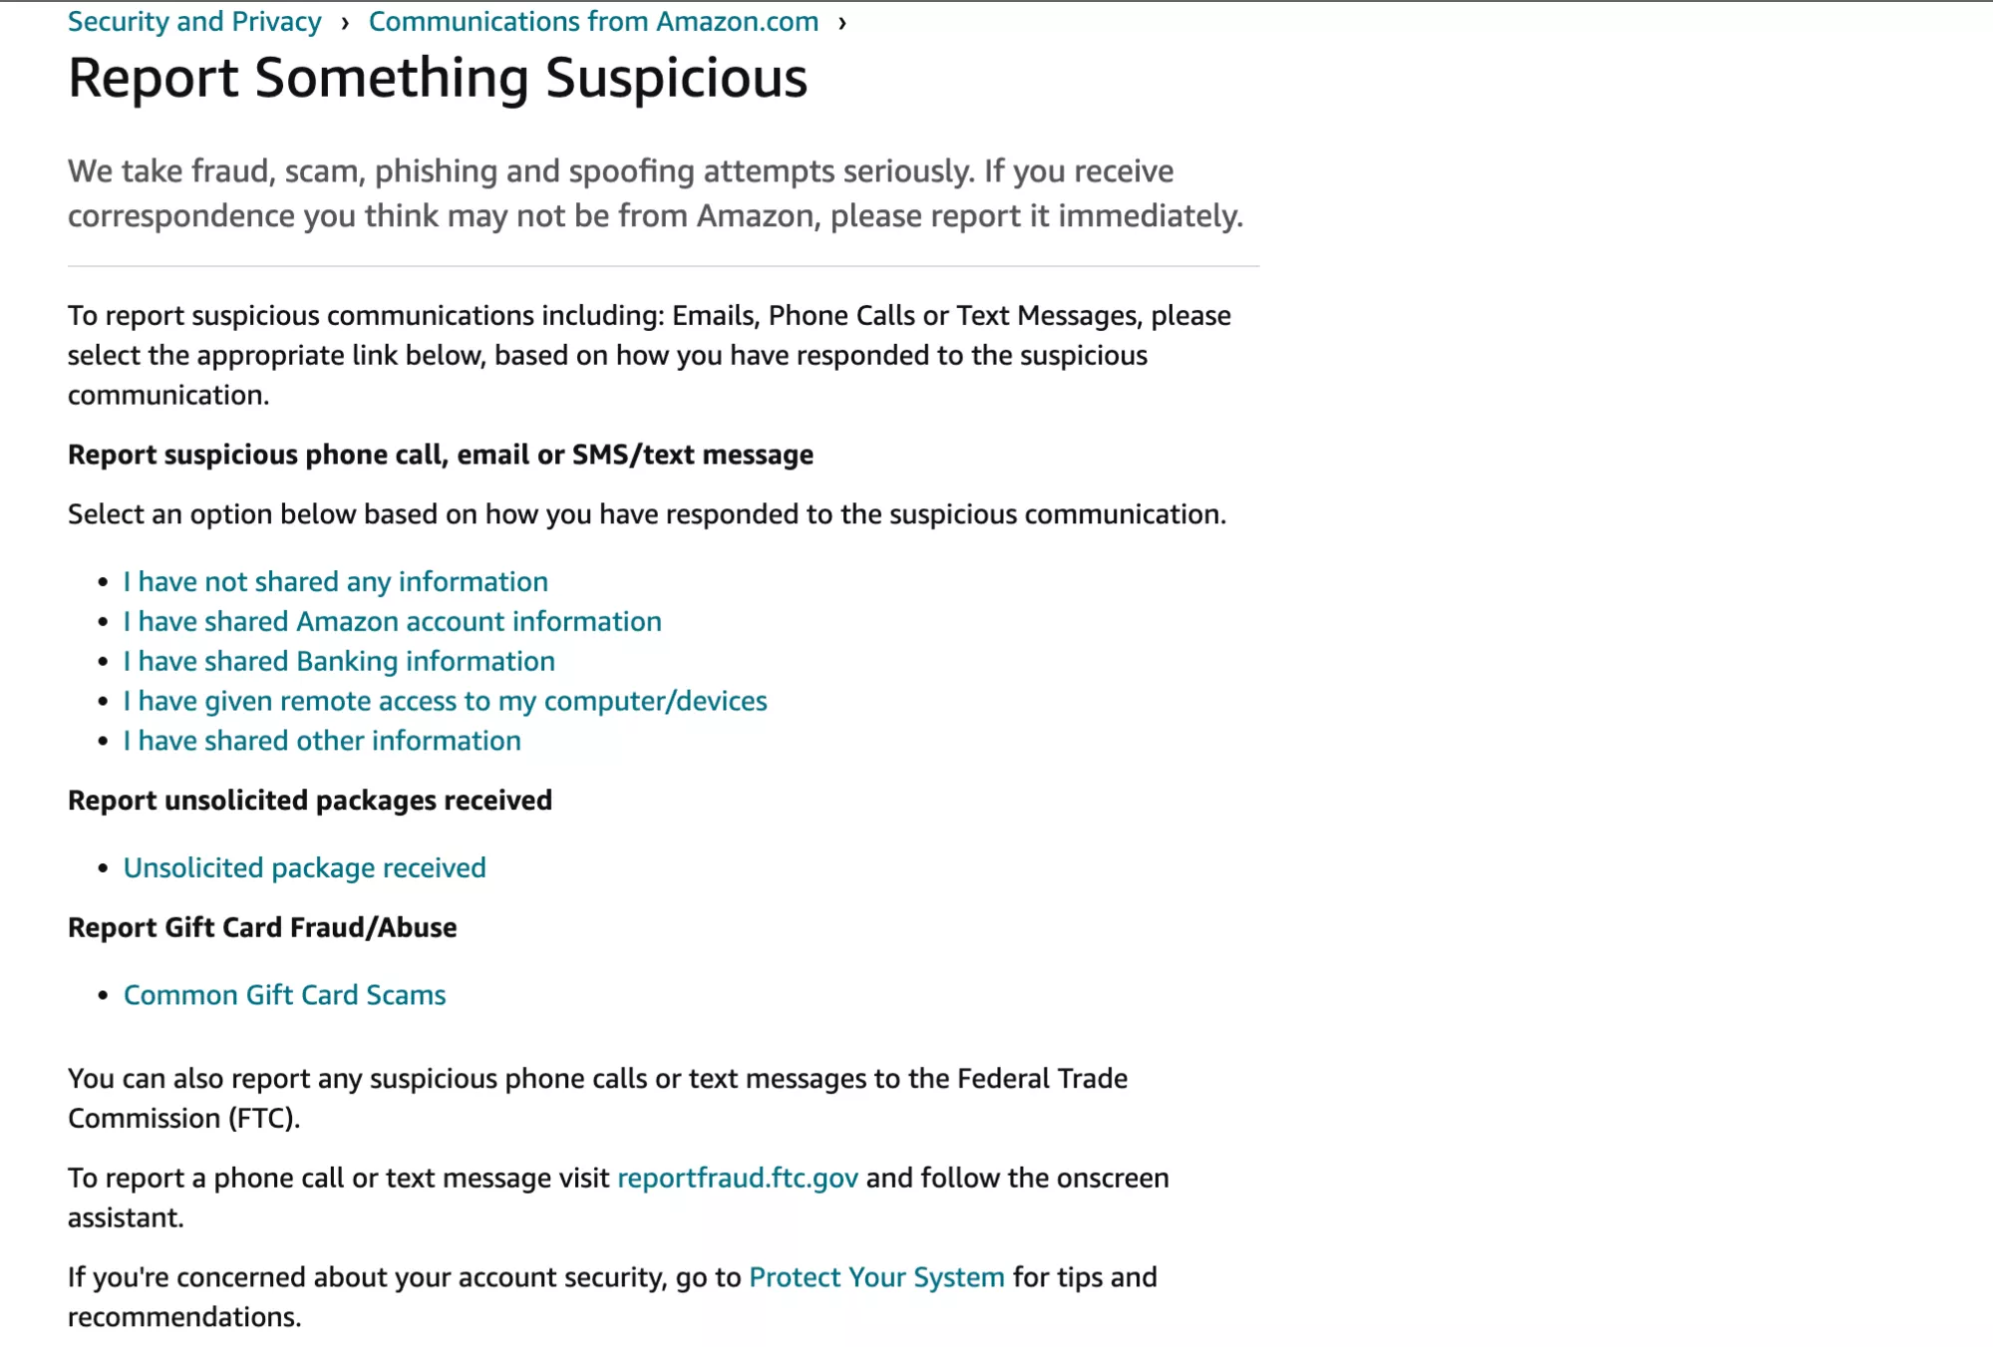This screenshot has width=1993, height=1348.
Task: Open the Protect Your System link
Action: tap(876, 1277)
